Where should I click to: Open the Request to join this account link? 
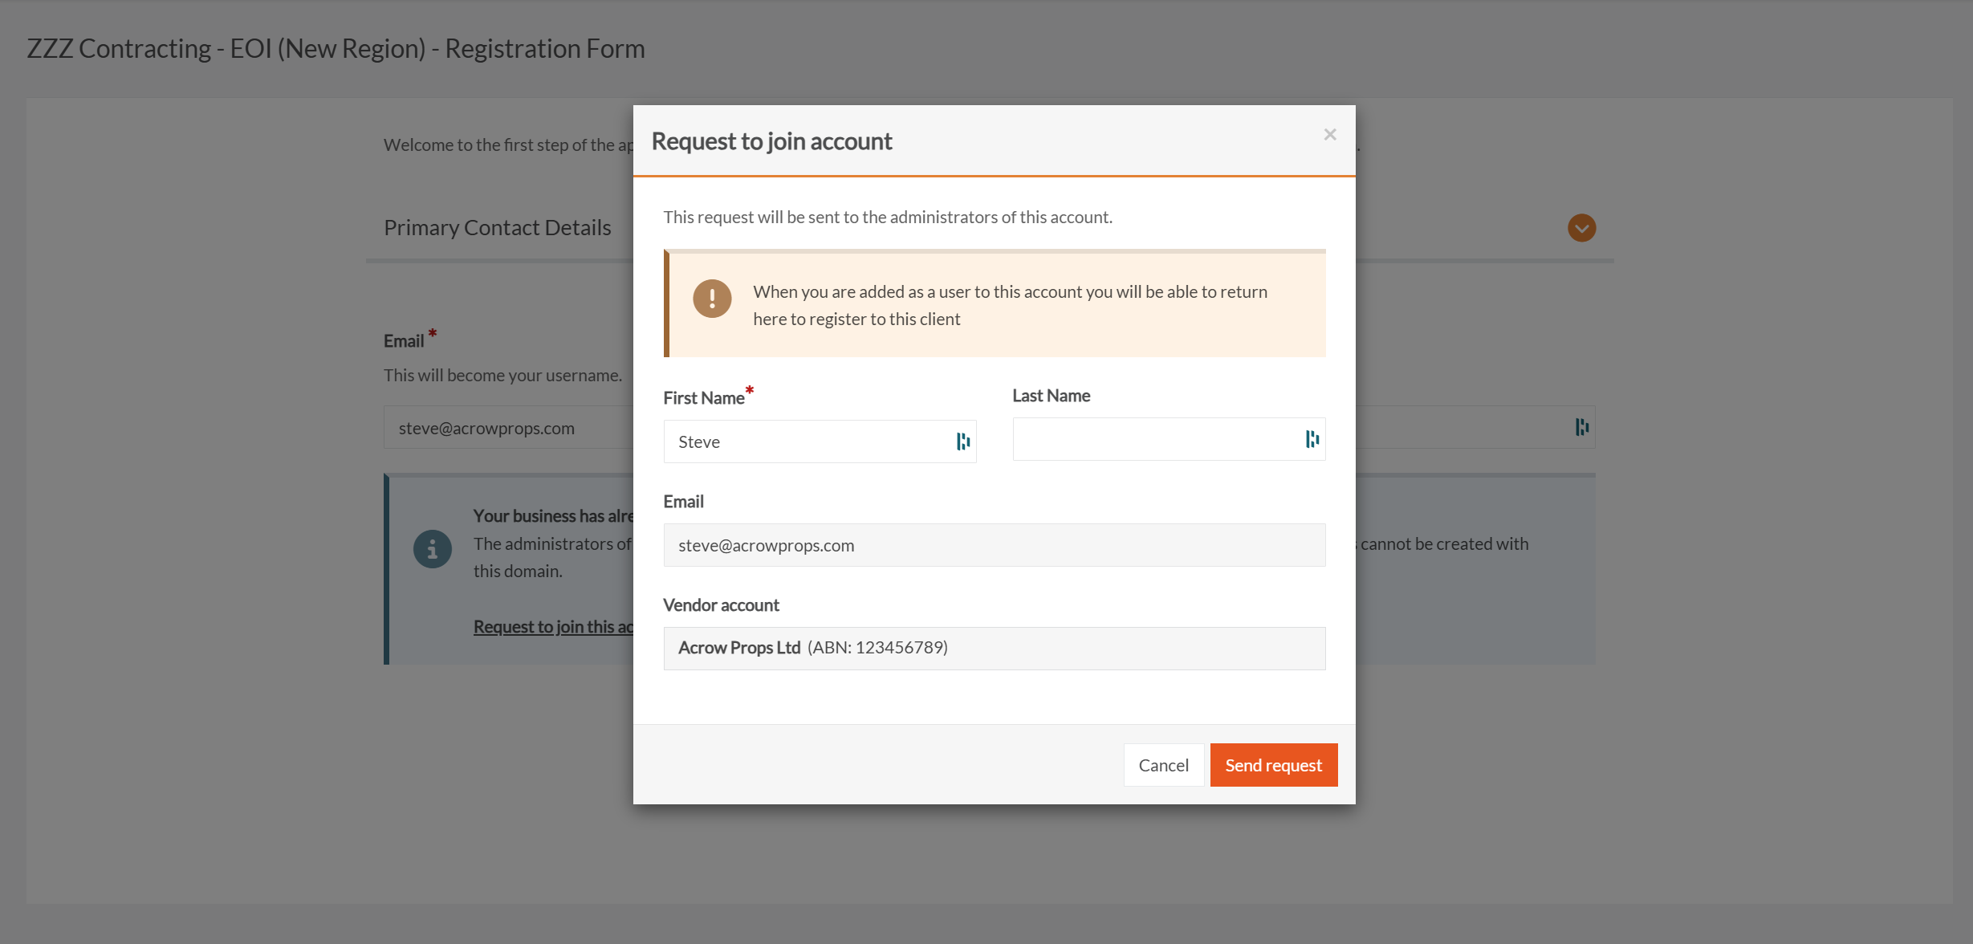(552, 627)
